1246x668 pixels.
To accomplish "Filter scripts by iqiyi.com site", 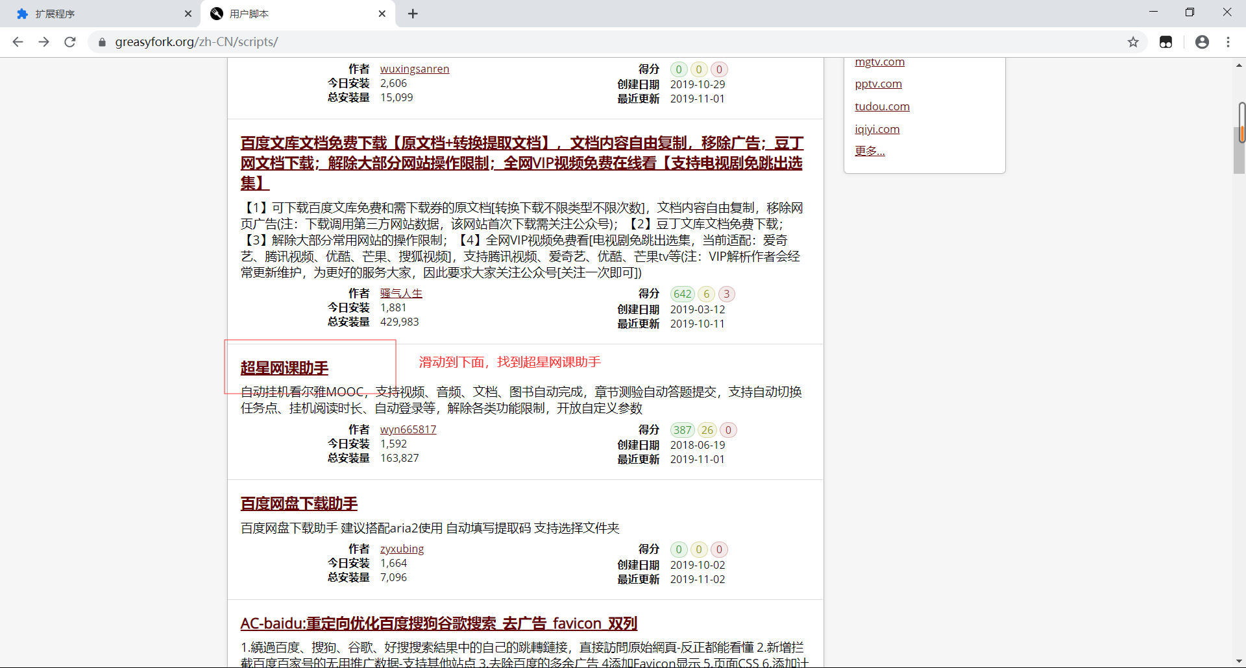I will click(x=877, y=129).
